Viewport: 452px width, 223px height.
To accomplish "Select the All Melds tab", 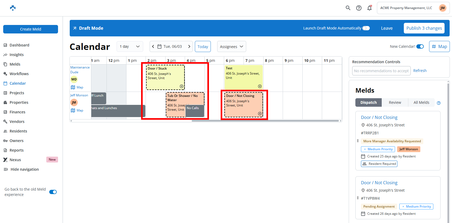I will click(x=421, y=102).
